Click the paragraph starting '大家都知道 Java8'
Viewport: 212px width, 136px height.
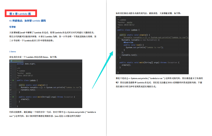click(x=53, y=36)
